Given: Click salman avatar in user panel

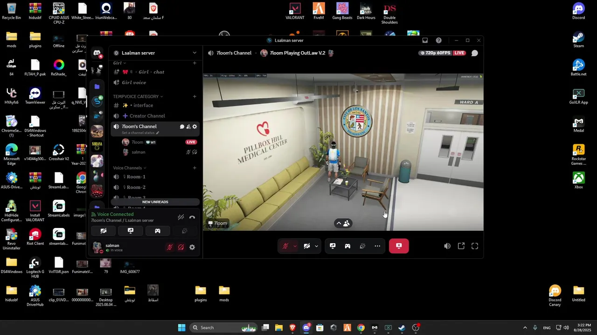Looking at the screenshot, I should point(97,248).
